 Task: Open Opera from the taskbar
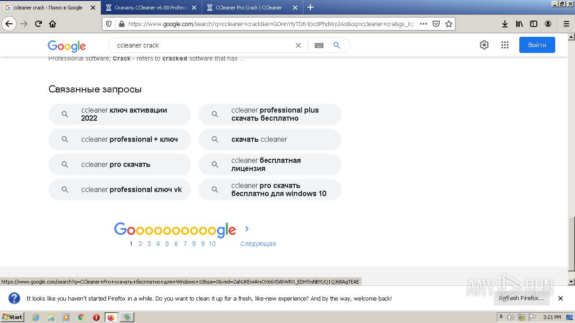point(96,317)
